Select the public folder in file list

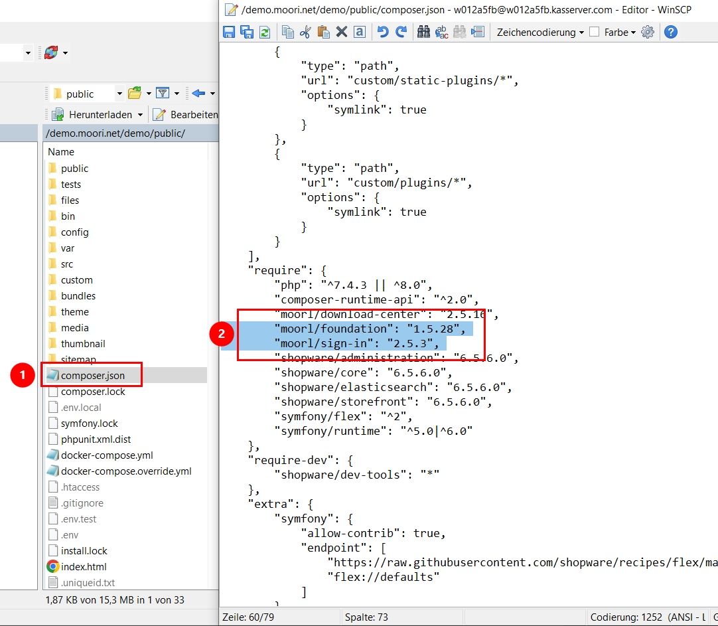point(74,168)
